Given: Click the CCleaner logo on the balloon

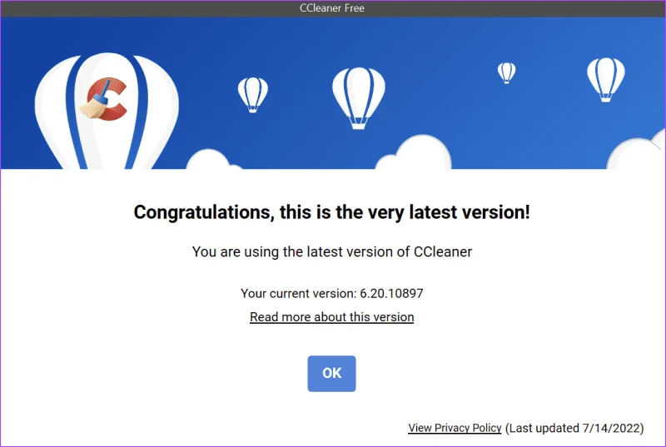Looking at the screenshot, I should click(104, 98).
